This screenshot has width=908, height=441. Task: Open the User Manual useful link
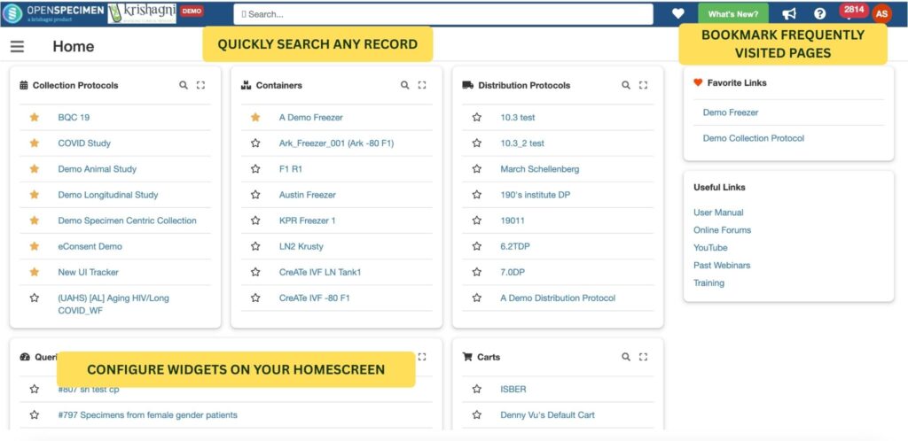pos(718,213)
